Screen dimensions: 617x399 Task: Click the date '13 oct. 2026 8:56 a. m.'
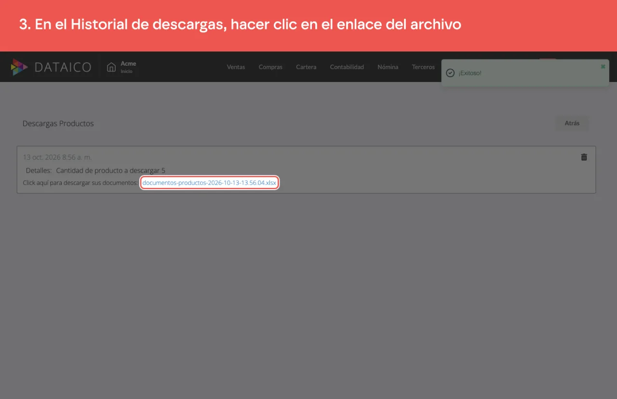pyautogui.click(x=57, y=157)
